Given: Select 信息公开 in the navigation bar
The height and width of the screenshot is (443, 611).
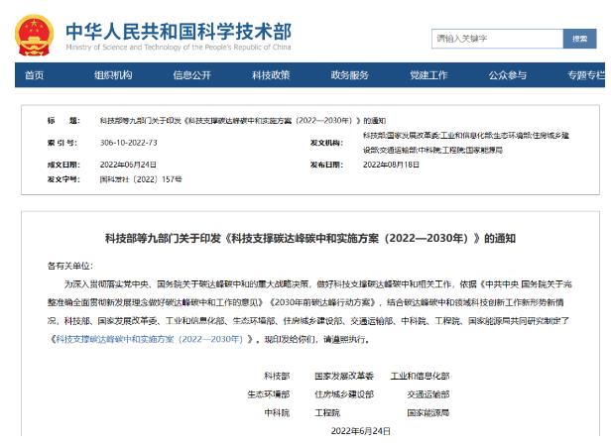Looking at the screenshot, I should pyautogui.click(x=191, y=75).
